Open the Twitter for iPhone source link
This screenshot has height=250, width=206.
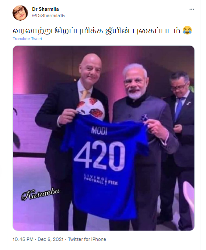coord(87,239)
